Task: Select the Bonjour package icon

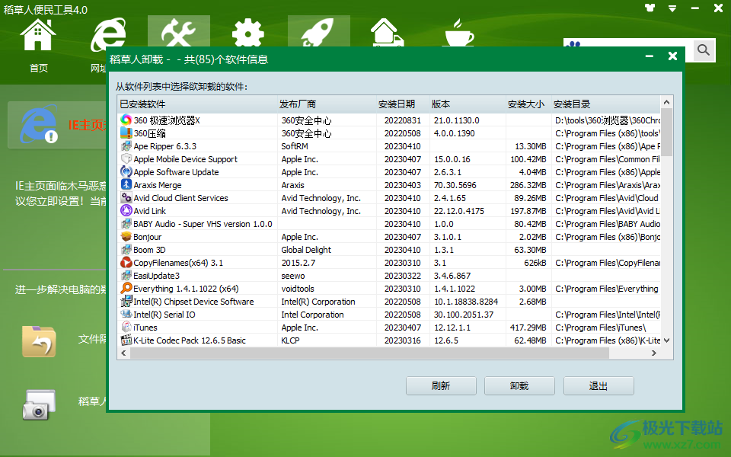Action: click(x=126, y=236)
